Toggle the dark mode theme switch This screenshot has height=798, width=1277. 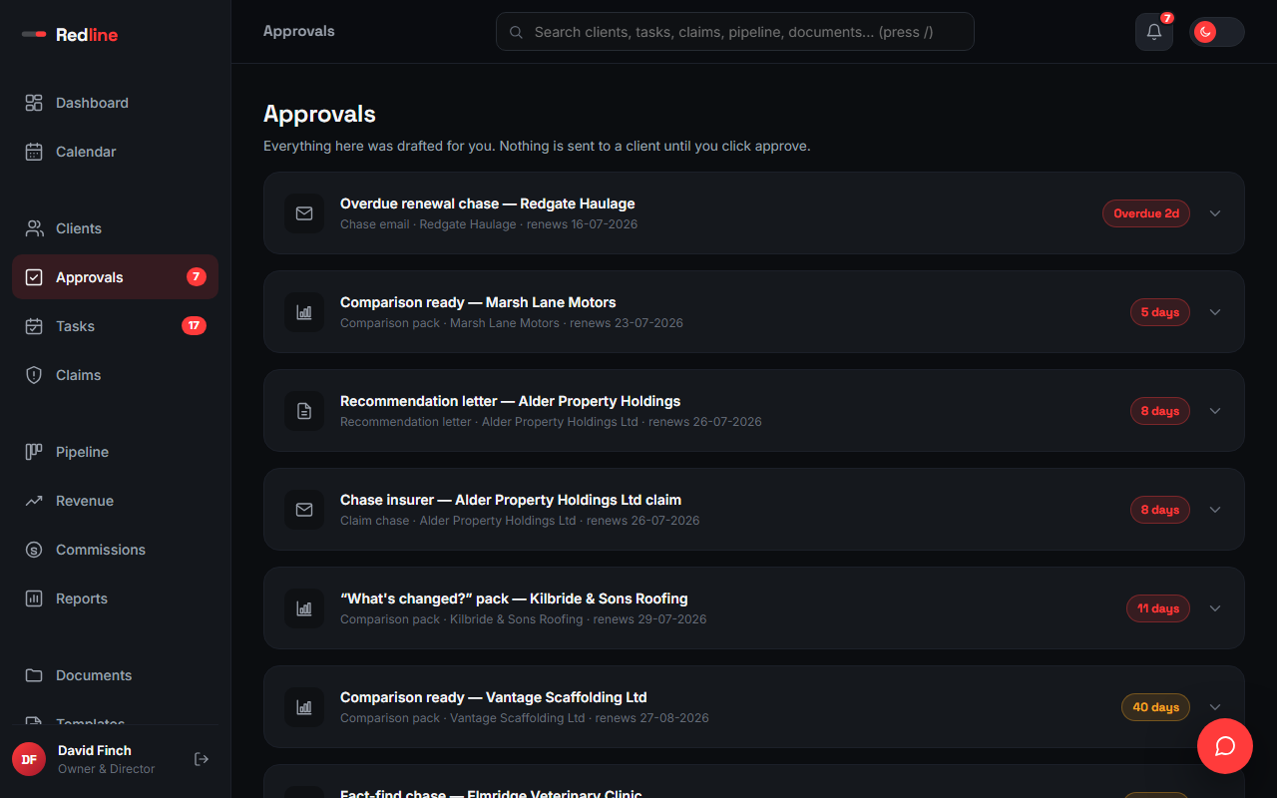click(x=1216, y=32)
